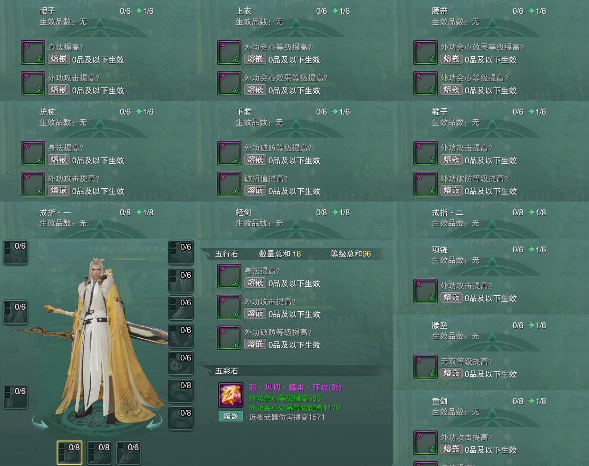The width and height of the screenshot is (589, 466).
Task: Click the slot icon beside 帽子 身法提高
Action: 33,52
